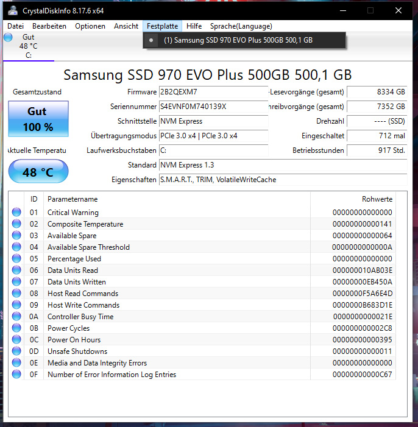This screenshot has height=427, width=418.
Task: Click the CrystalDiskInfo app icon in title bar
Action: point(13,10)
